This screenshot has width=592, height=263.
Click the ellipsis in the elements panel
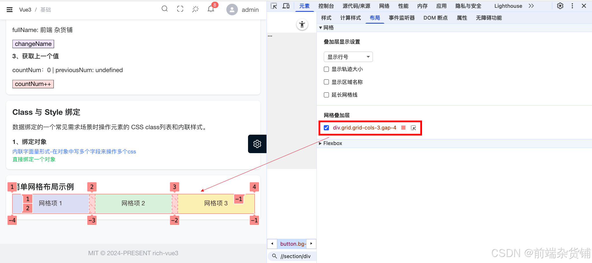point(270,36)
